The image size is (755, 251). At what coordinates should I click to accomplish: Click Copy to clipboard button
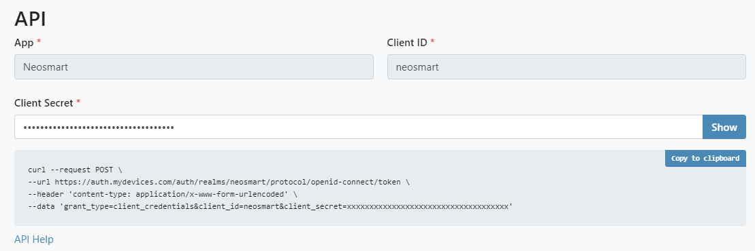[705, 158]
